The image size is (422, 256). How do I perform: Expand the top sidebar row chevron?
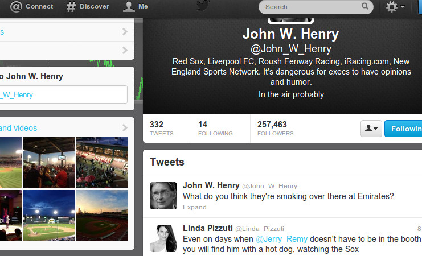click(125, 32)
